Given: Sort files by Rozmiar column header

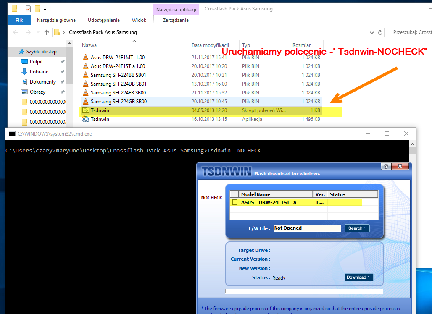Looking at the screenshot, I should [301, 45].
